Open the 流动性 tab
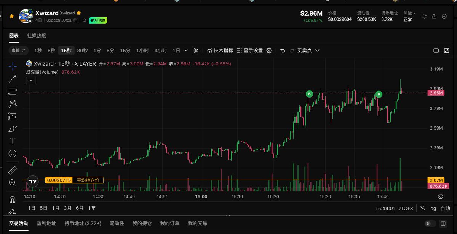The image size is (457, 234). (117, 223)
